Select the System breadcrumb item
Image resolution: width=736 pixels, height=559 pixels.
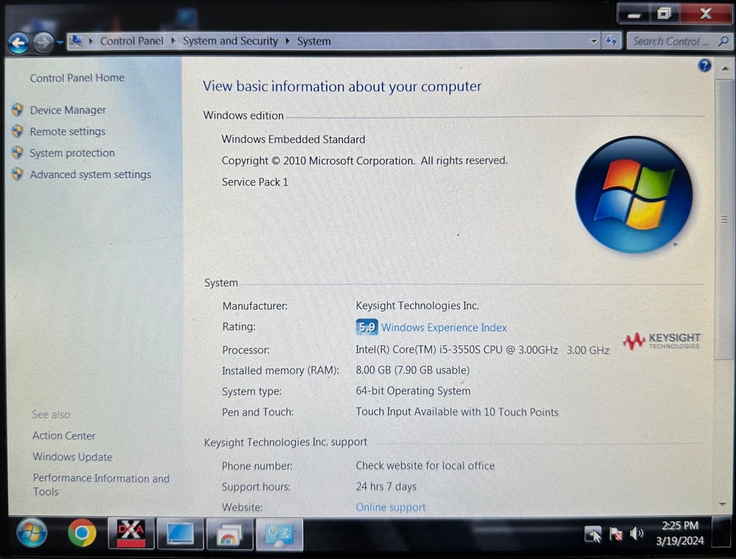point(314,41)
